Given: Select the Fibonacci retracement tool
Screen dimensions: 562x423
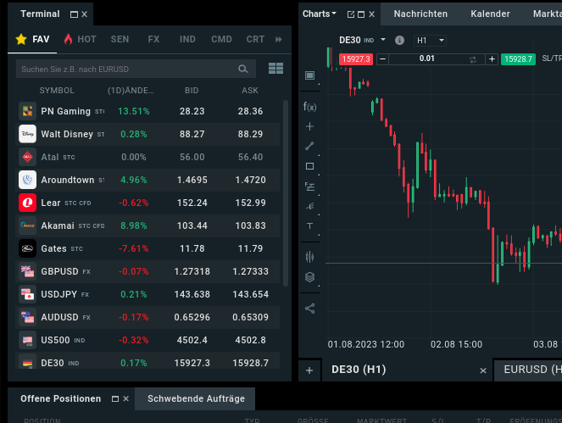Looking at the screenshot, I should 309,186.
